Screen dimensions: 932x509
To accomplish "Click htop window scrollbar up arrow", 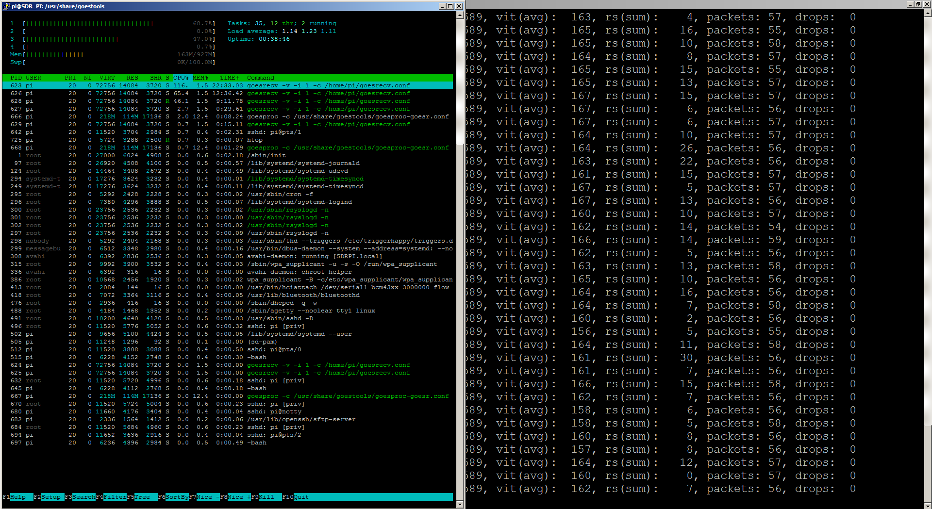I will pos(460,15).
